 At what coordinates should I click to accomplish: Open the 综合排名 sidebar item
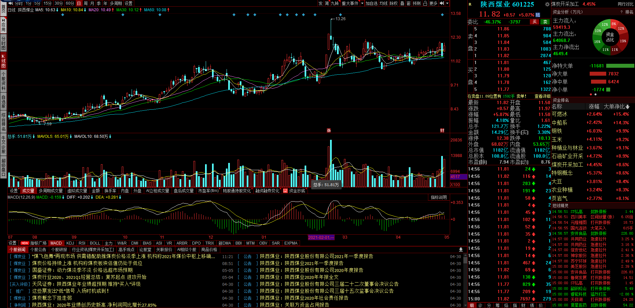pyautogui.click(x=3, y=122)
